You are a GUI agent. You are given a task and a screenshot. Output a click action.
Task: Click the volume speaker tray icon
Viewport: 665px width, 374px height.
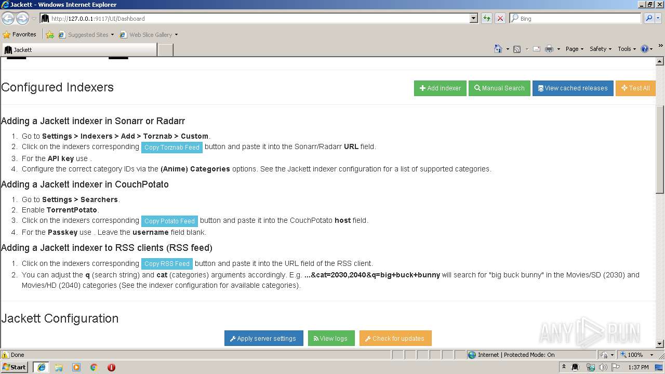603,367
